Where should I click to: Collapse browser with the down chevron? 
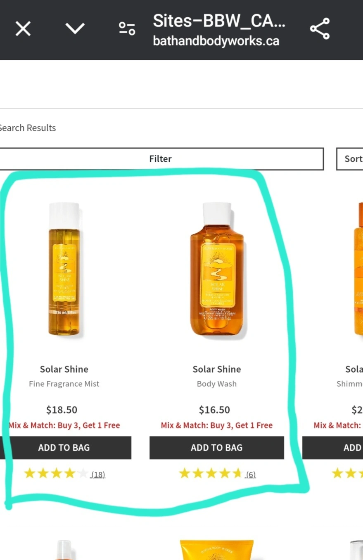[x=75, y=28]
